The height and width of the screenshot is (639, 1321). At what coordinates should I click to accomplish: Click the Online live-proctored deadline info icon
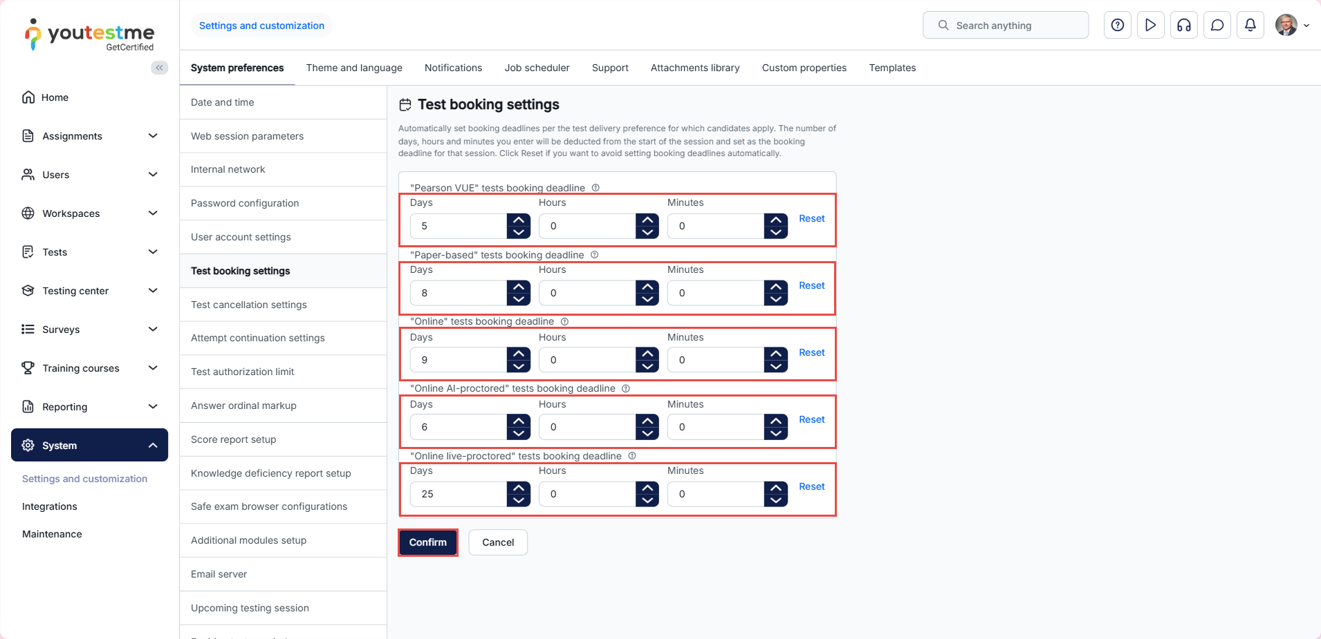[x=632, y=456]
